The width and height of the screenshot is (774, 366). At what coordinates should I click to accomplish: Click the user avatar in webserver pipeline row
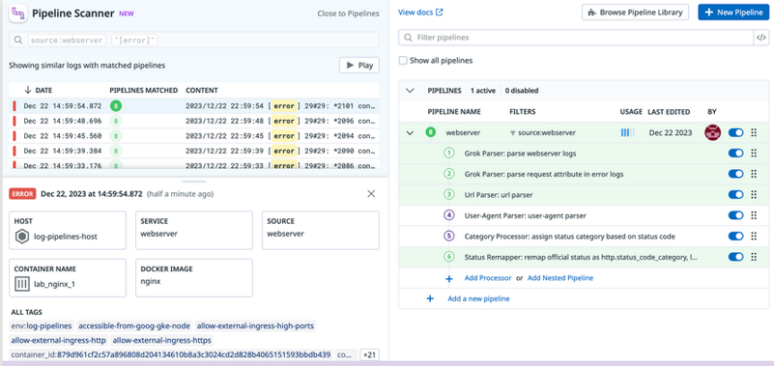click(x=713, y=132)
